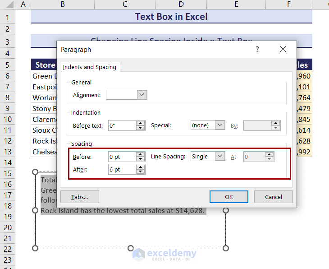Select column A header
Screen dimensions: 329x269
point(23,4)
